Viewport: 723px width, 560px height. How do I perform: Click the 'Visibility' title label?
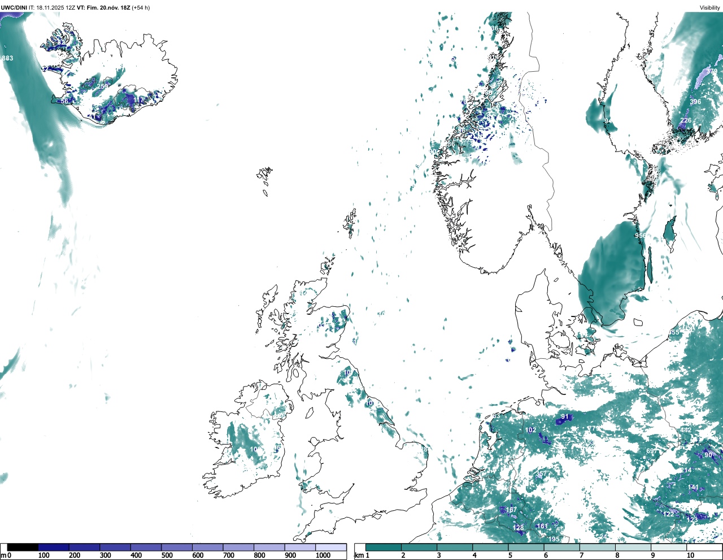[x=709, y=8]
